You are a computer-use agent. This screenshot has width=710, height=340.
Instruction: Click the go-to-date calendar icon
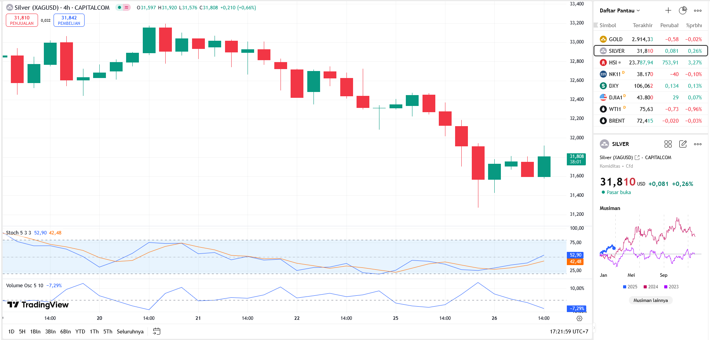[x=157, y=331]
